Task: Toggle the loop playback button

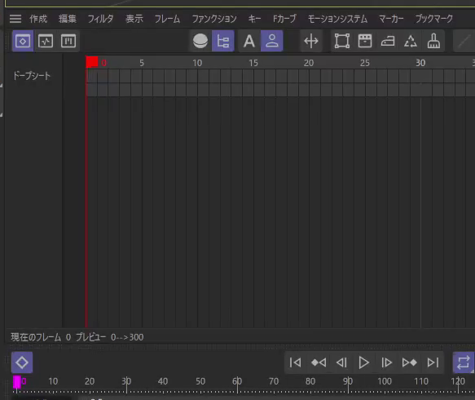Action: click(x=463, y=362)
